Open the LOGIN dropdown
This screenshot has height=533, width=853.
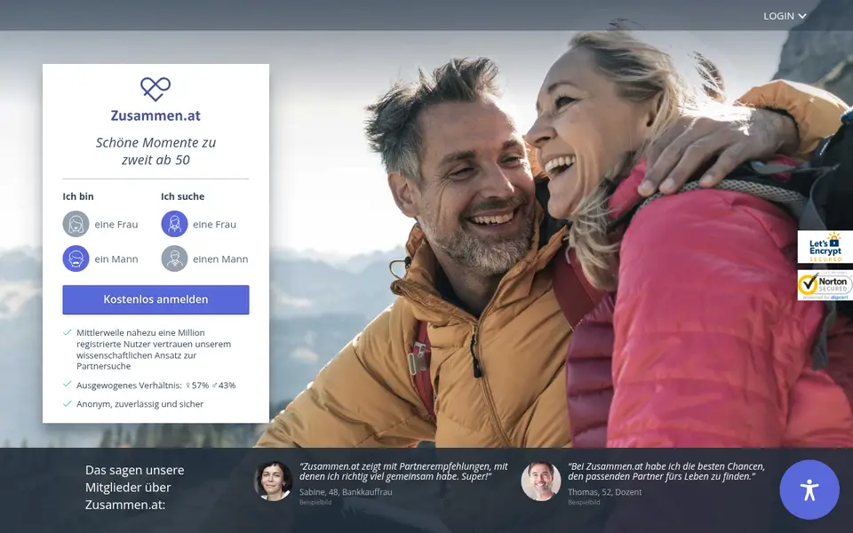785,16
